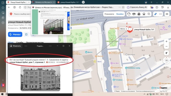This screenshot has height=96, width=171.
Task: Click the round play icon in sidebar
Action: pos(3,23)
